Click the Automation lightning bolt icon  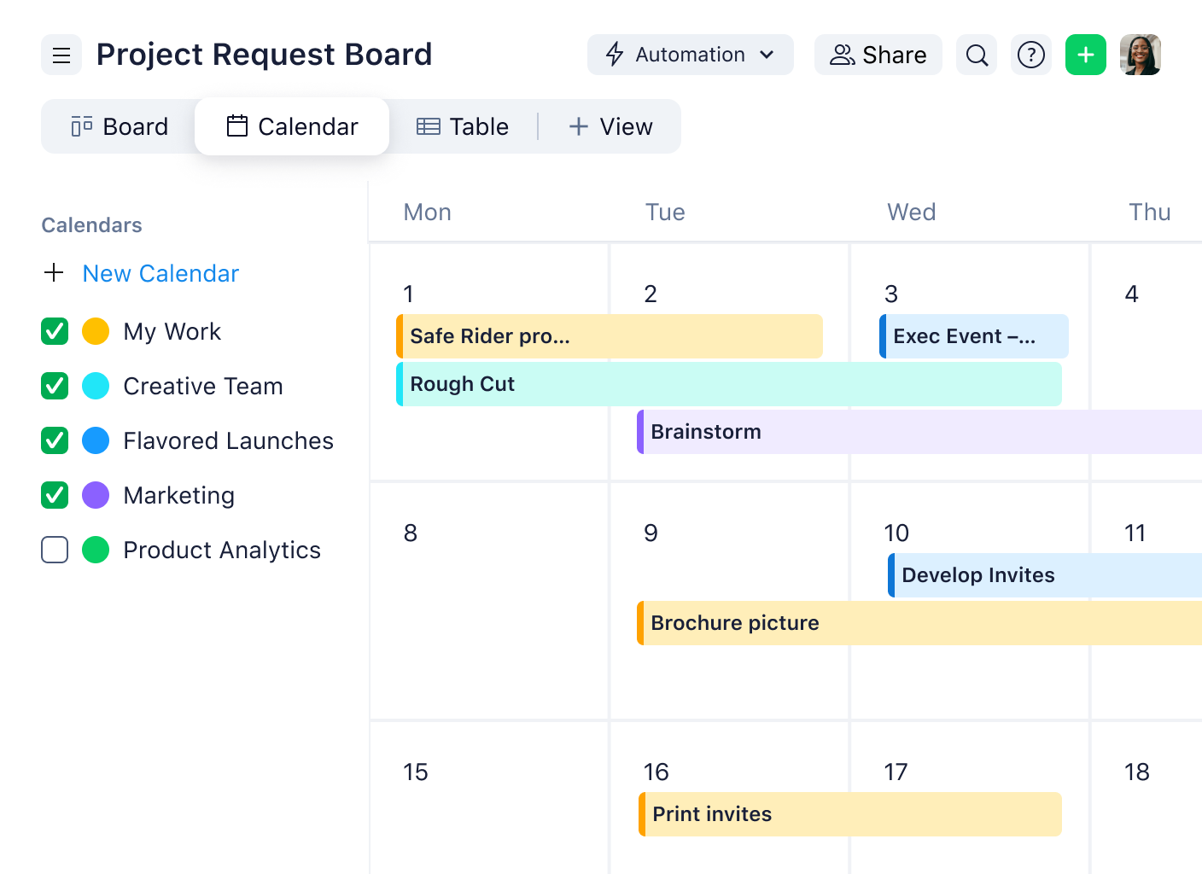[x=615, y=54]
